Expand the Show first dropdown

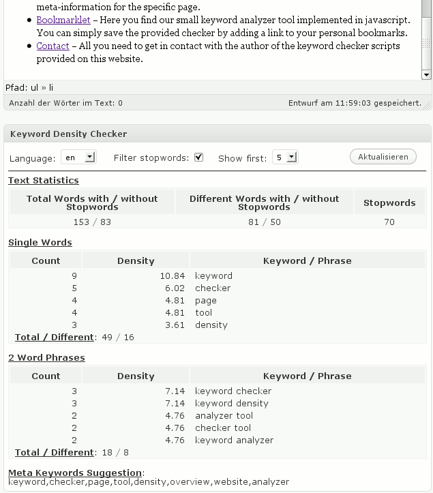click(285, 158)
